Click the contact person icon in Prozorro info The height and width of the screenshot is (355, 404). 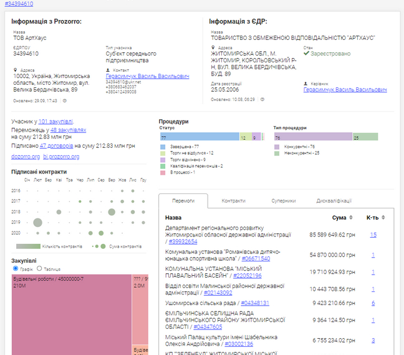point(108,71)
